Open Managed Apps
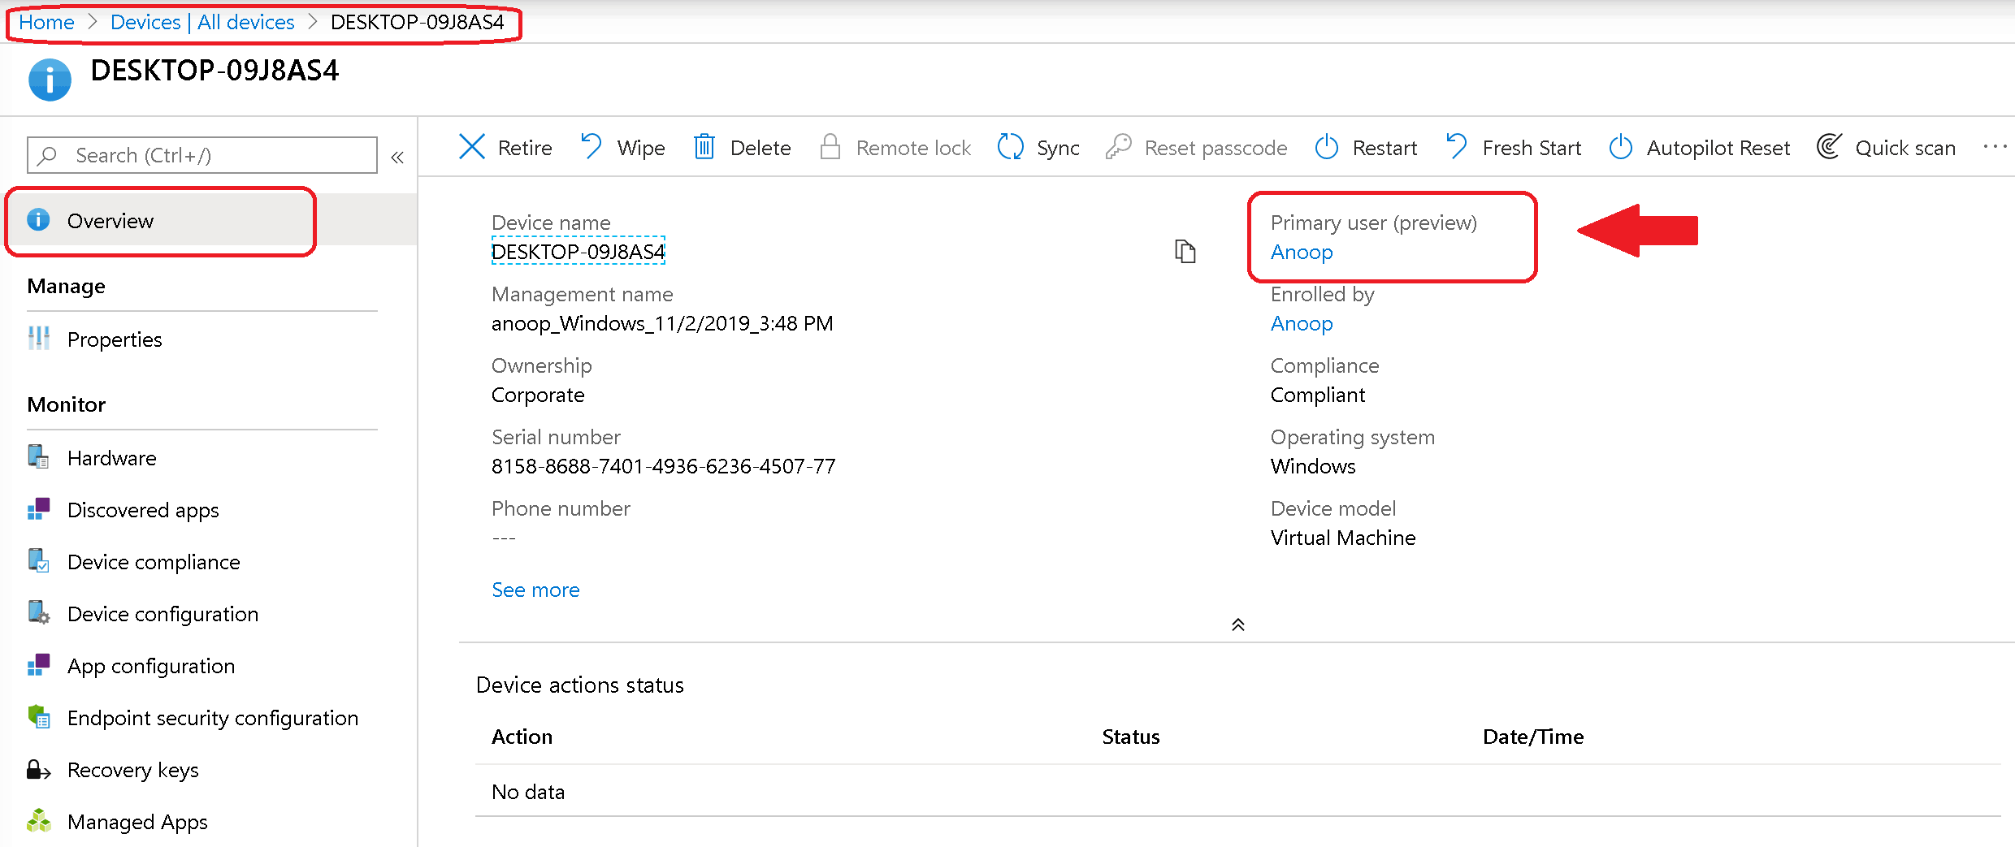This screenshot has height=847, width=2015. [137, 822]
